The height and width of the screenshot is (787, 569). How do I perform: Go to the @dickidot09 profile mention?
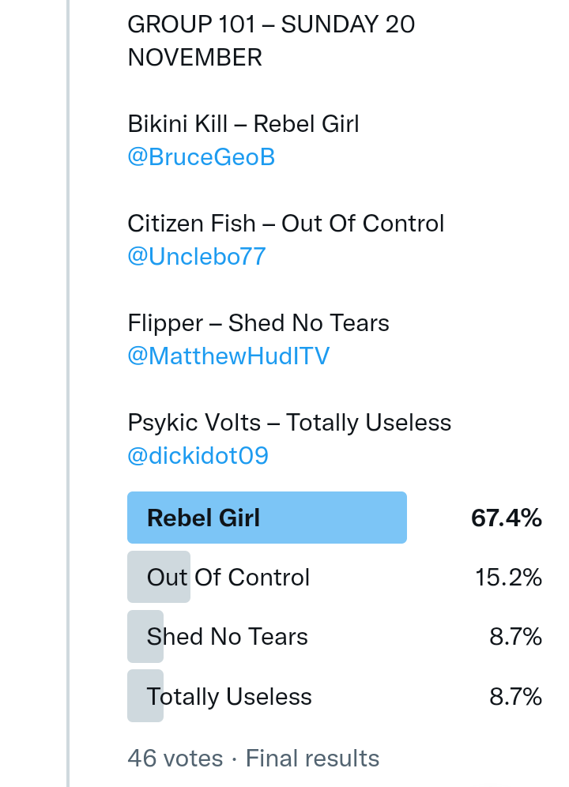pos(198,456)
